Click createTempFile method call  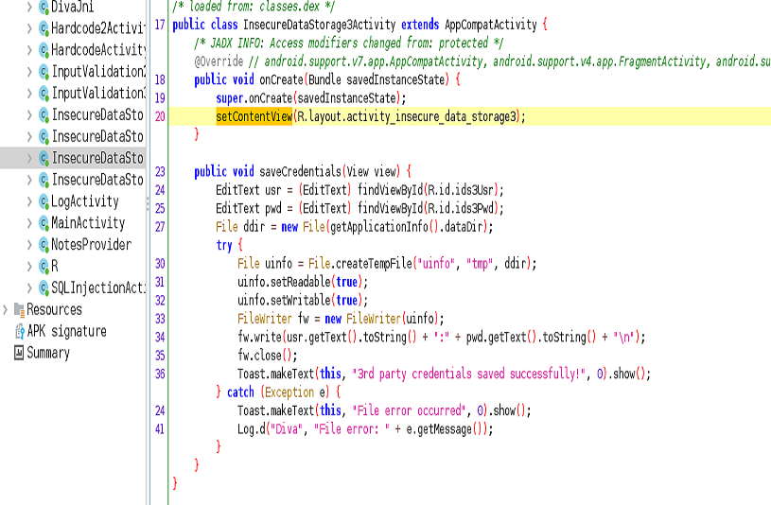tap(374, 264)
